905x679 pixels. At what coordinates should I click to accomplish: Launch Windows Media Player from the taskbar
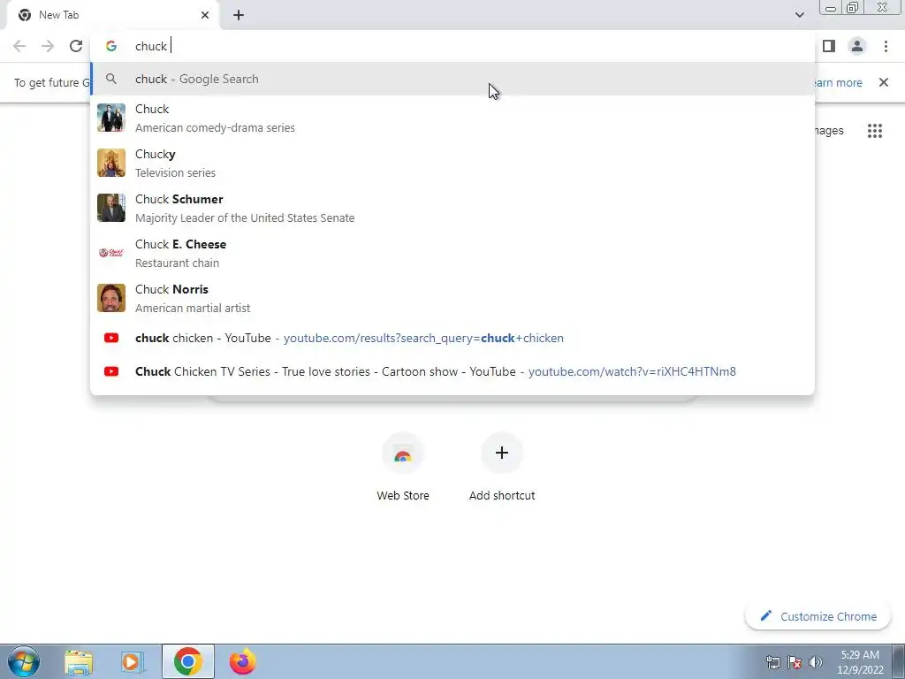point(133,662)
